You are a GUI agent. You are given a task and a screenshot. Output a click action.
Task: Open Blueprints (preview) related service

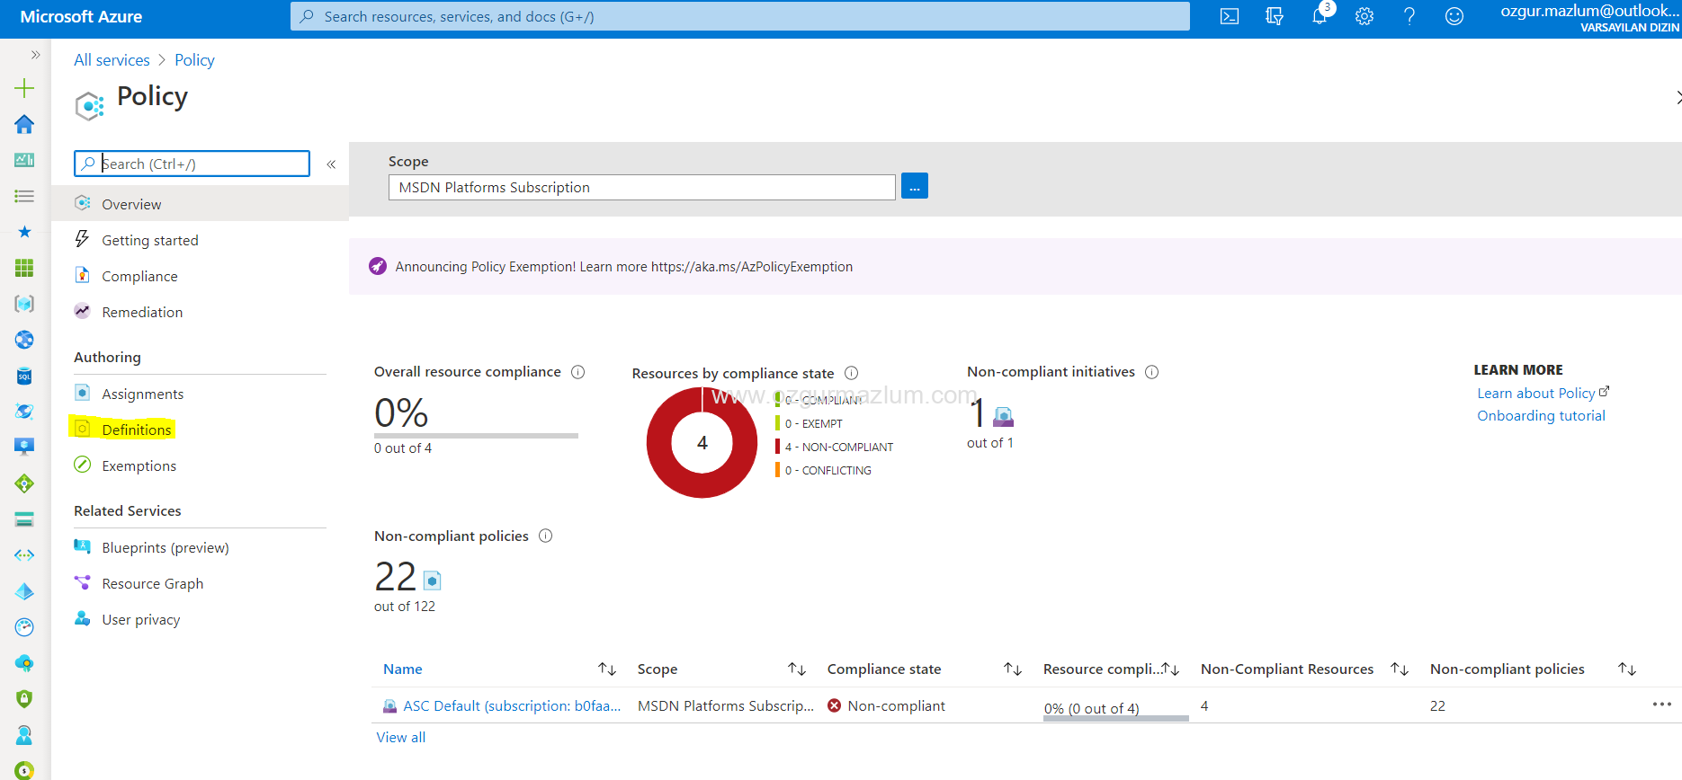200,547
